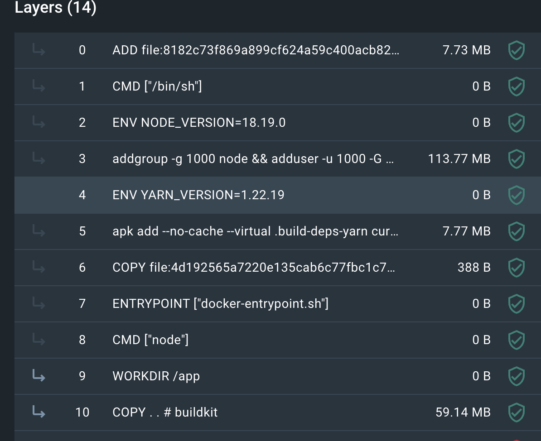Click the shield icon for ENV YARN_VERSION row
Screen dimensions: 541x441
coord(517,195)
